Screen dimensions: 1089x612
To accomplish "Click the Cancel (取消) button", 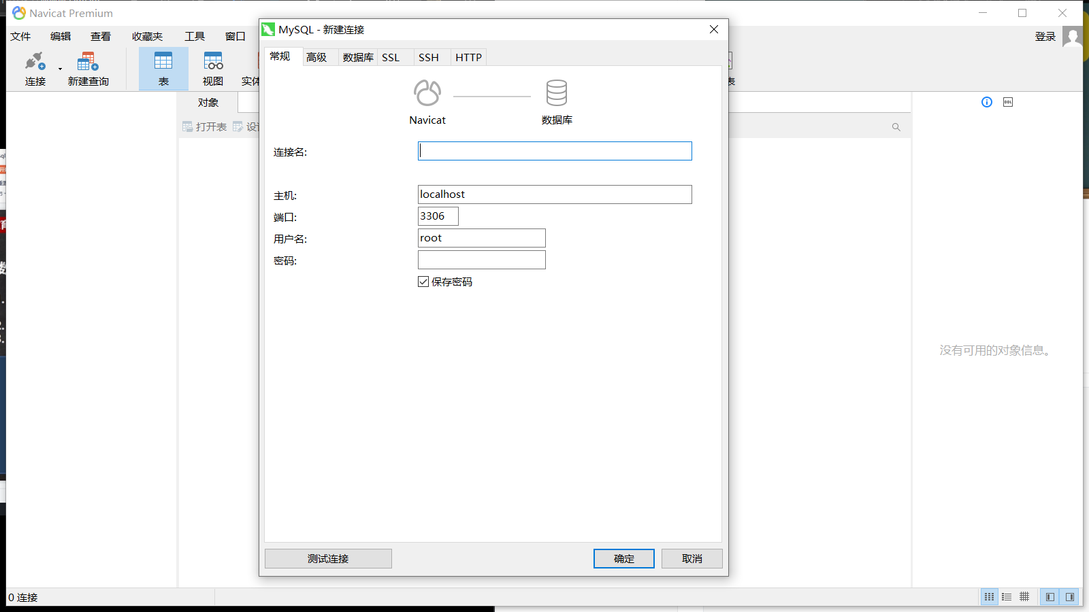I will (x=692, y=558).
